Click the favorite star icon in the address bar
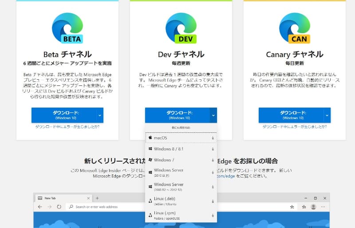 tap(292, 207)
